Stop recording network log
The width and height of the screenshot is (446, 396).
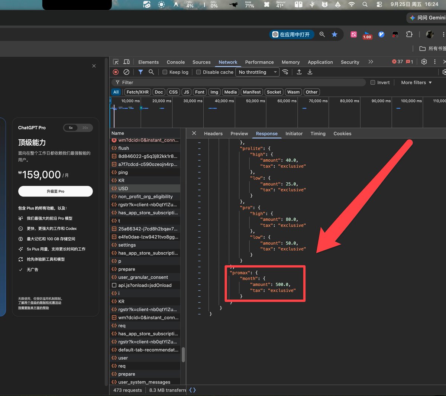click(x=116, y=72)
